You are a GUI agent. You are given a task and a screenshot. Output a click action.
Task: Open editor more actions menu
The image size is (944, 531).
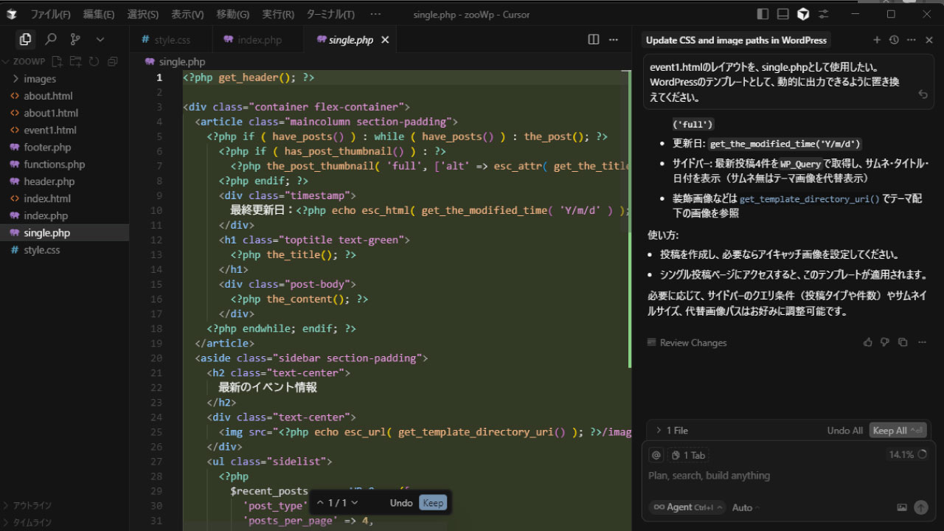(x=615, y=40)
